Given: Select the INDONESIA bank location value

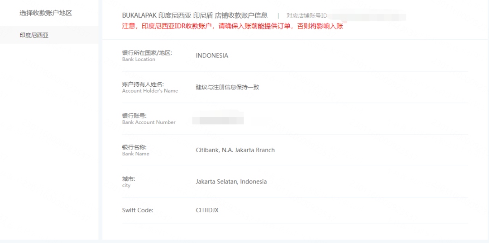Looking at the screenshot, I should coord(212,56).
